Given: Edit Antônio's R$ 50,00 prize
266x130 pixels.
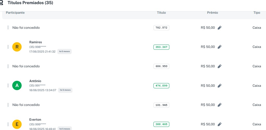Looking at the screenshot, I should (219, 86).
